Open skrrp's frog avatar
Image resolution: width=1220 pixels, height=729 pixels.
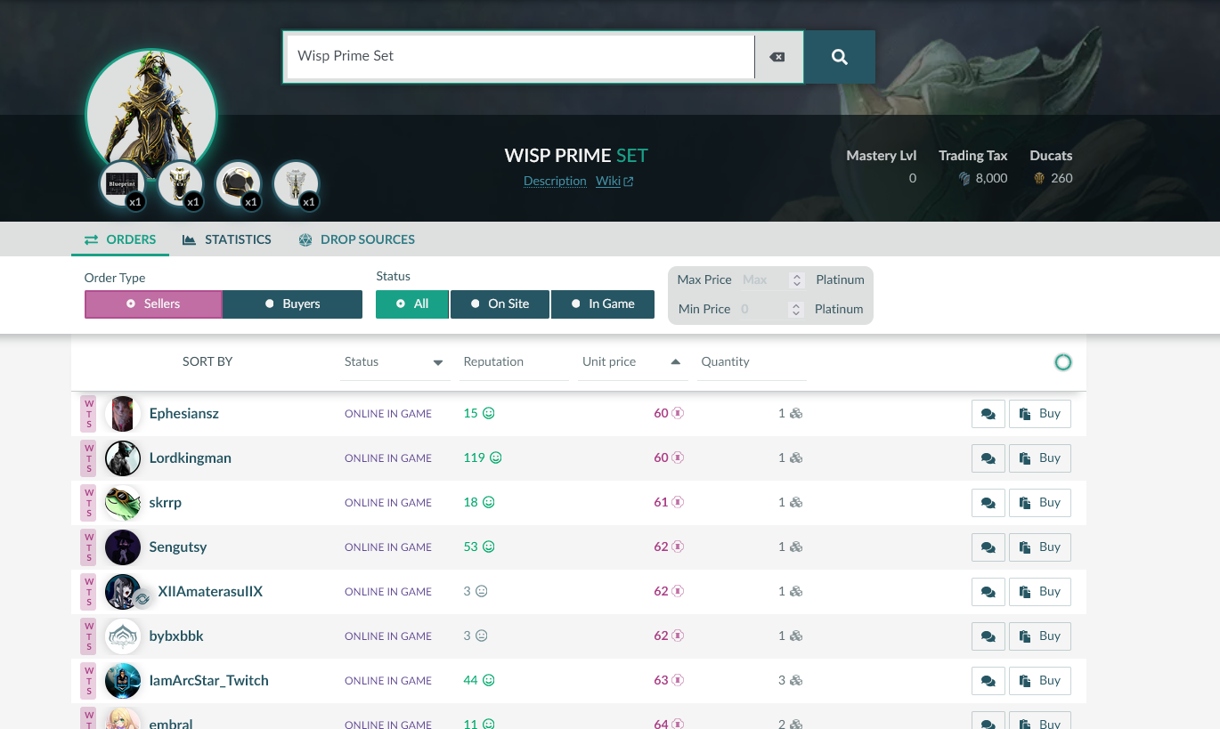[123, 503]
